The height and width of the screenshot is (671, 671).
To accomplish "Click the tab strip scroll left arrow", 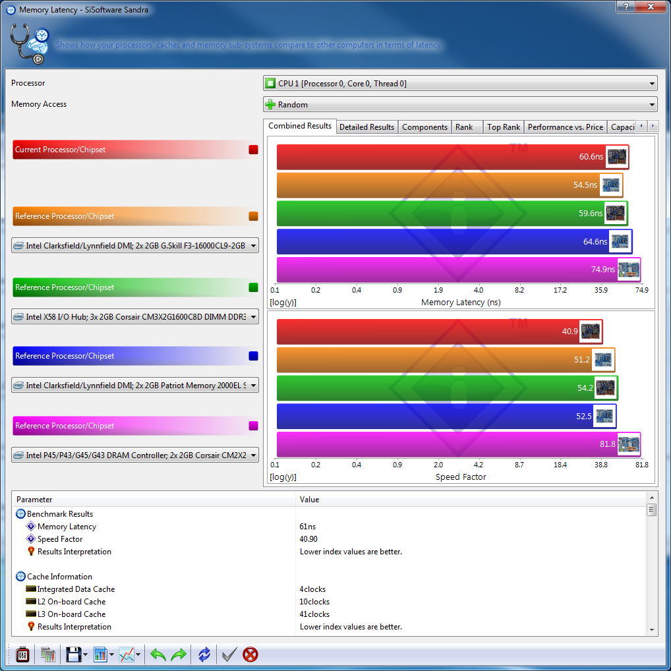I will 641,126.
